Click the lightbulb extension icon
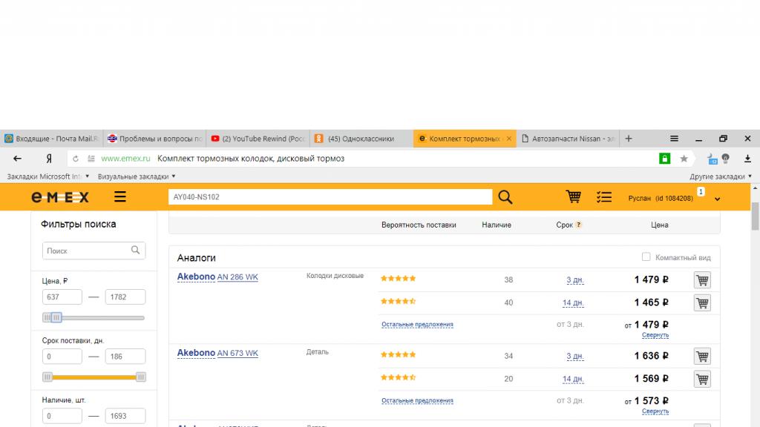 726,159
